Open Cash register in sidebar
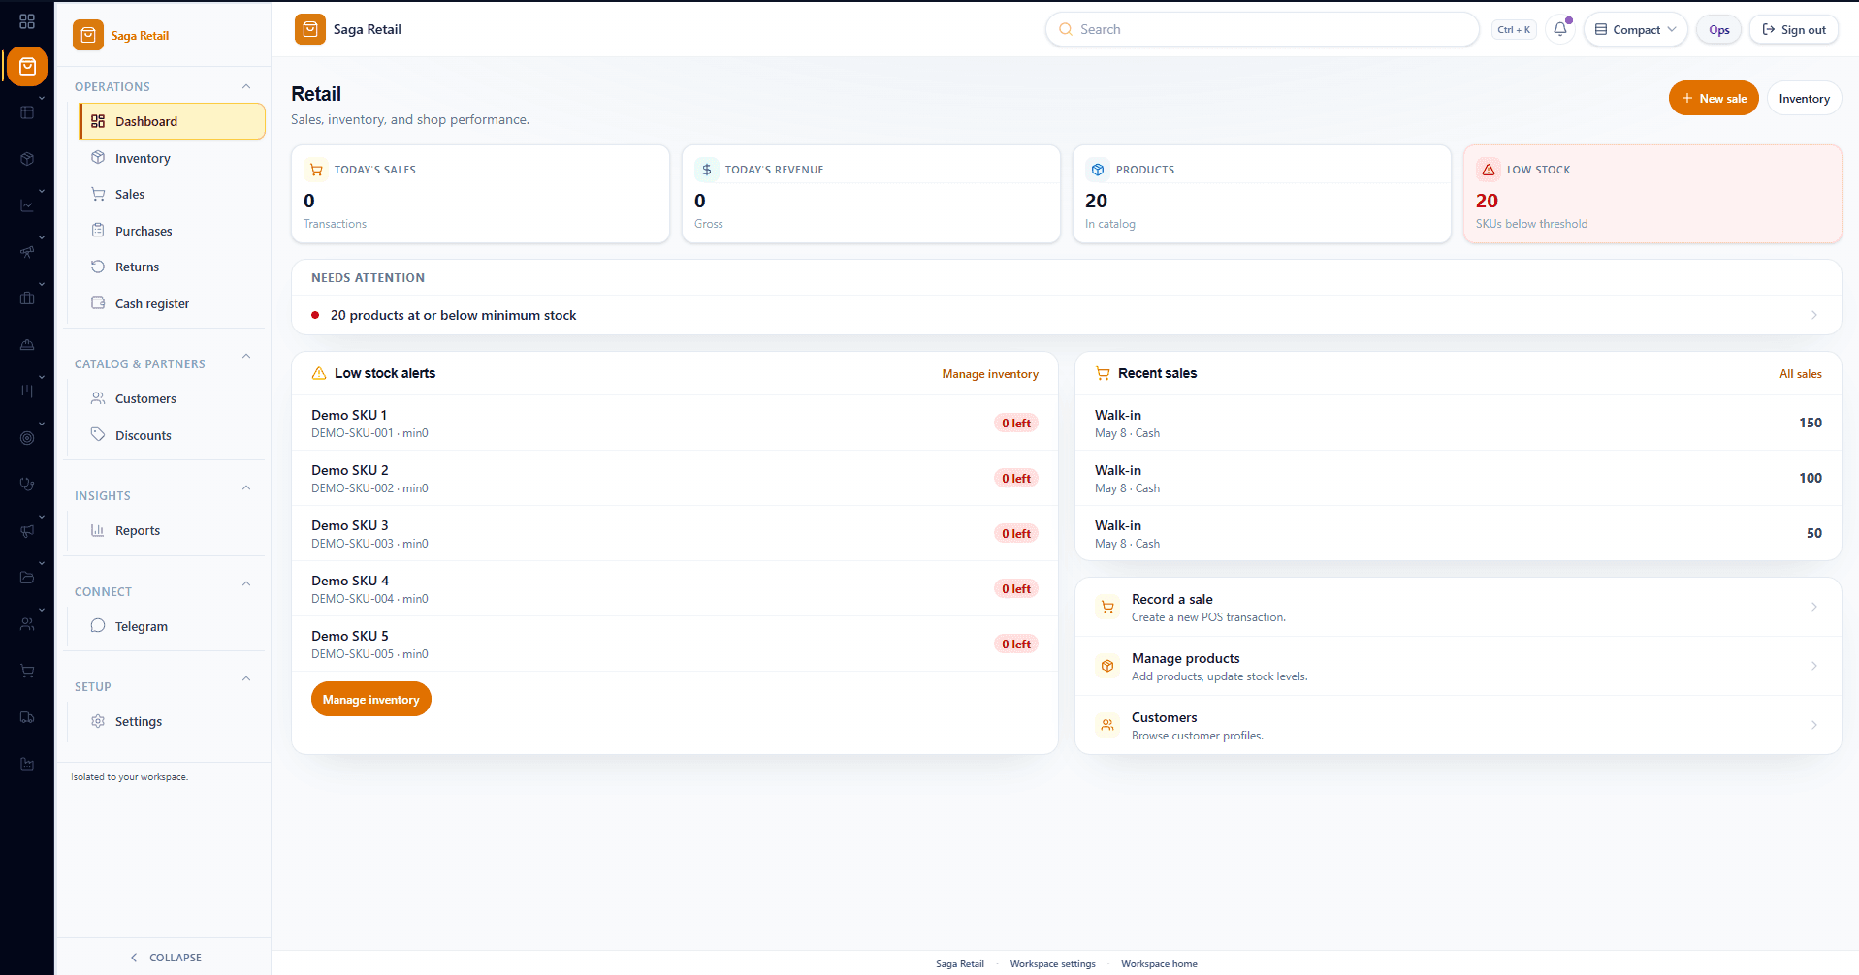This screenshot has height=975, width=1859. coord(172,303)
